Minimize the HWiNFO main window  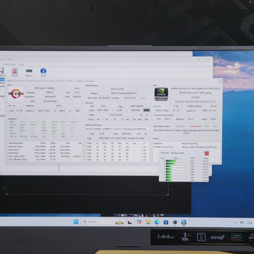pos(189,60)
